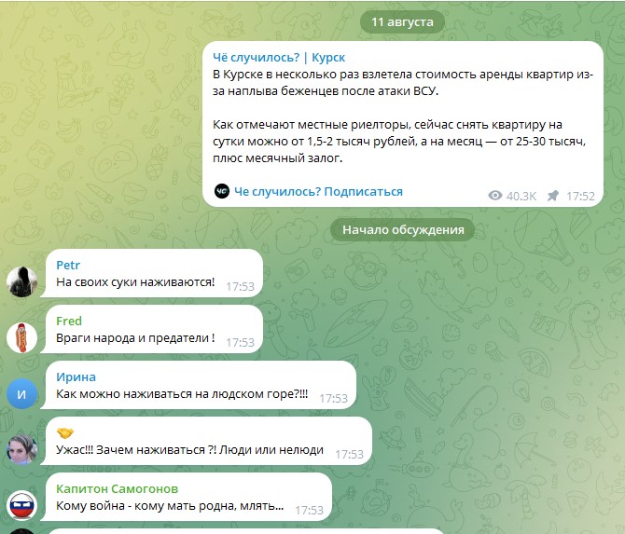
Task: Select the «На своих суки наживаются!» message
Action: pos(135,282)
